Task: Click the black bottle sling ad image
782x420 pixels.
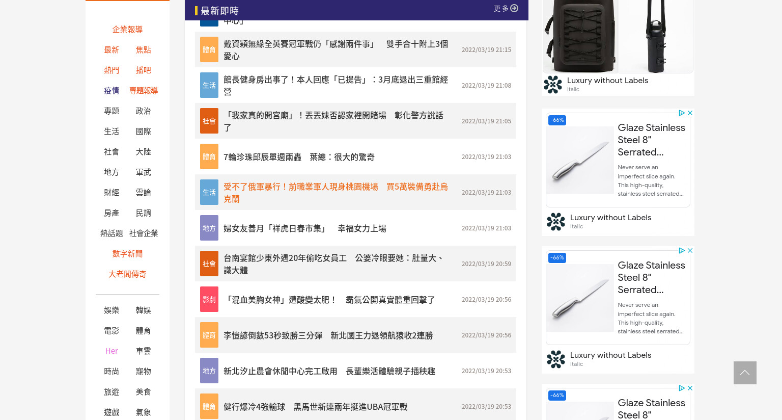Action: point(656,36)
